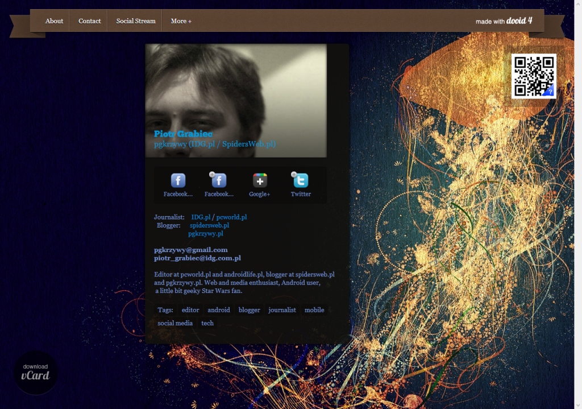
Task: Click the 'pgkrzywy (IDG.pl / SpidersWeb.pl)' subtitle
Action: click(215, 144)
